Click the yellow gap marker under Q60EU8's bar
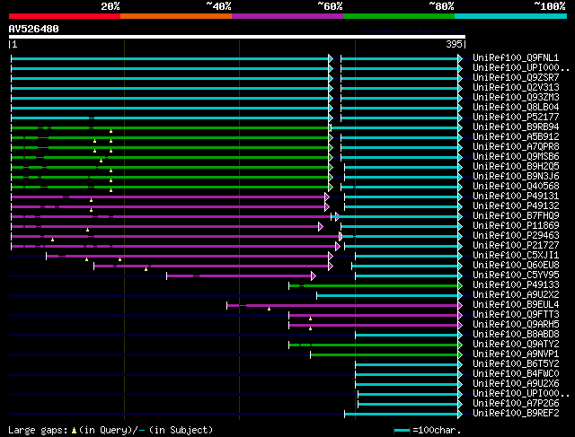Image resolution: width=575 pixels, height=437 pixels. click(146, 269)
